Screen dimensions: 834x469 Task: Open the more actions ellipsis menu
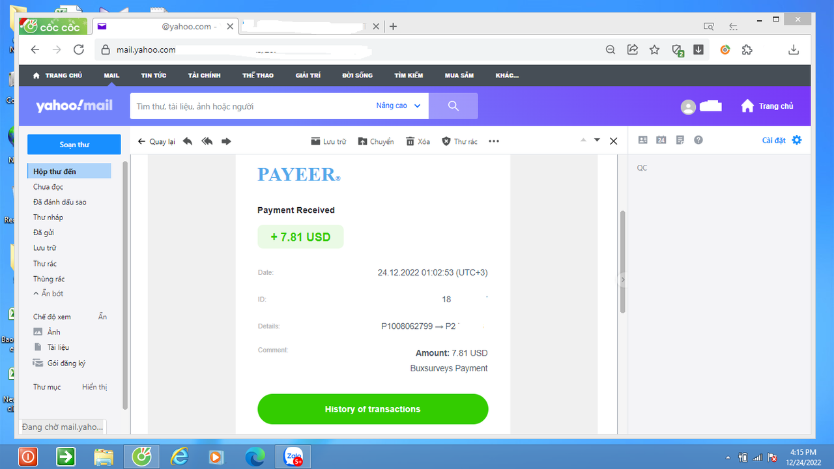(494, 141)
